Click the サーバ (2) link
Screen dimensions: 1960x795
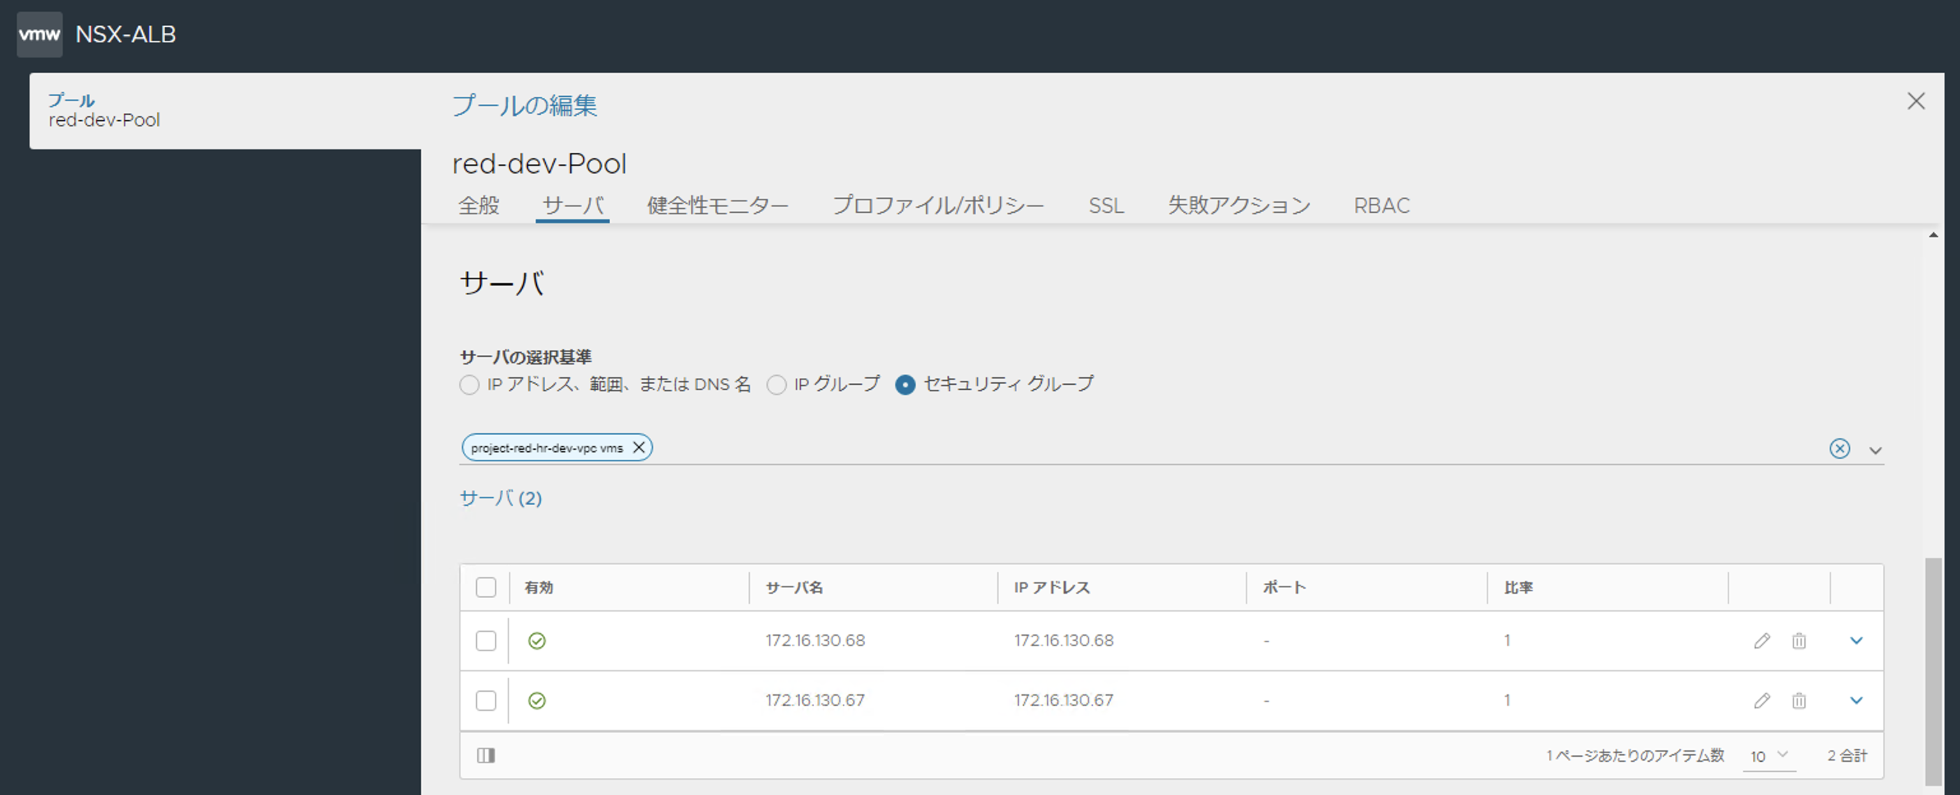tap(501, 499)
